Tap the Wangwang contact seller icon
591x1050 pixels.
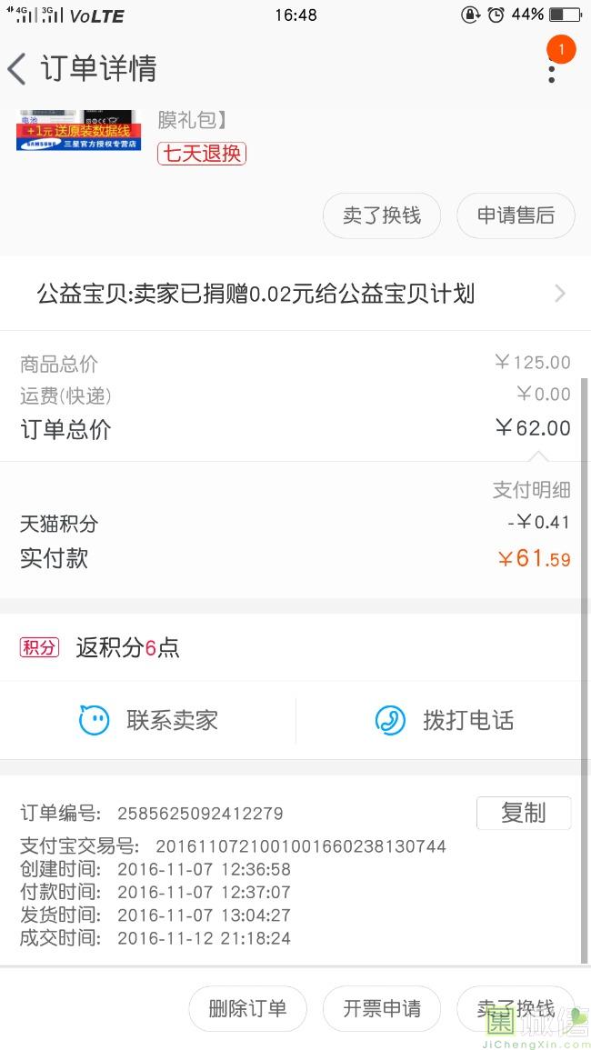(94, 721)
